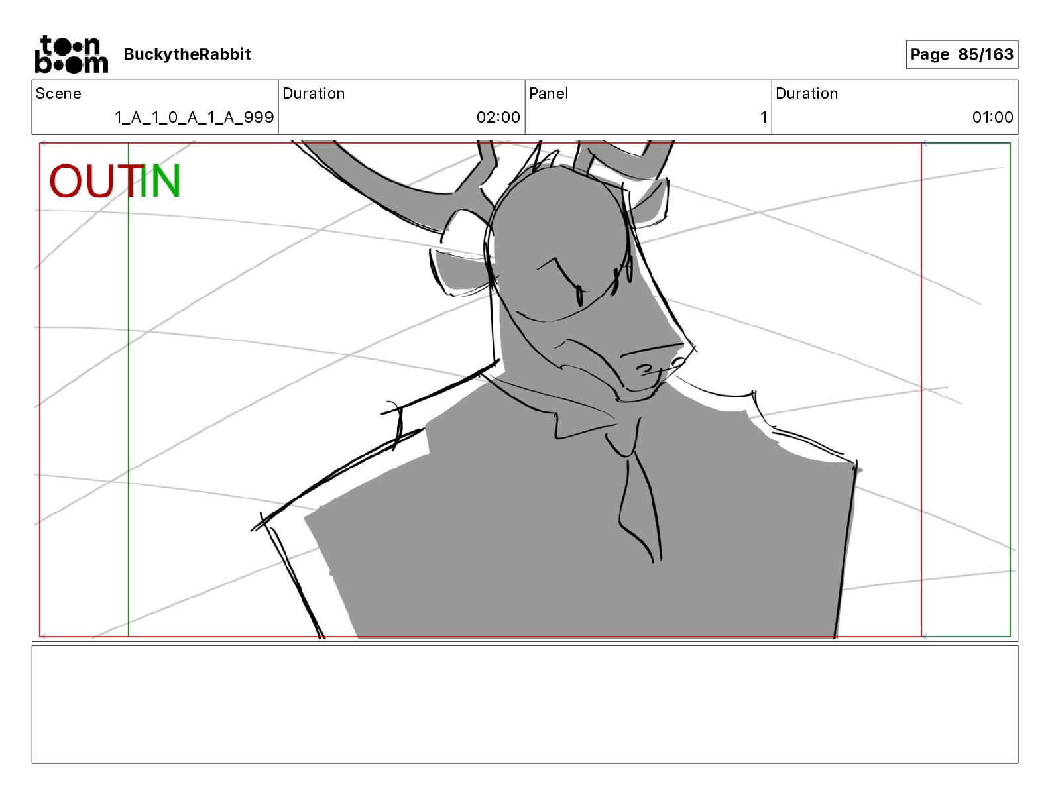Click the Toon Boom logo
Image resolution: width=1050 pixels, height=811 pixels.
[x=72, y=54]
